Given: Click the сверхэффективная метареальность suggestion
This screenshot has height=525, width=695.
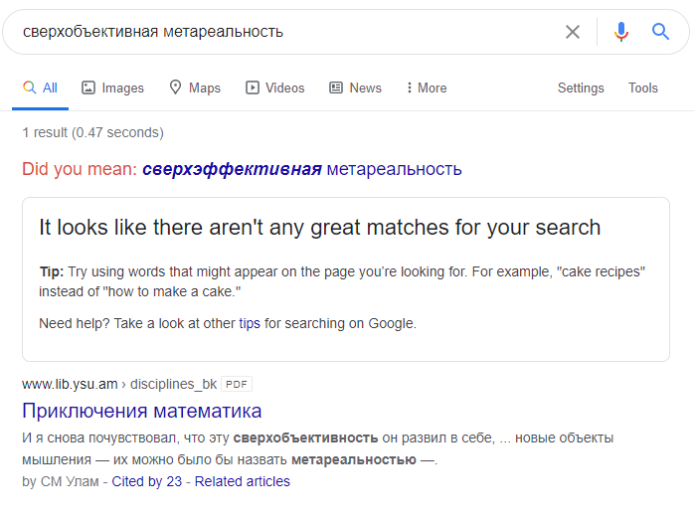Looking at the screenshot, I should [301, 169].
